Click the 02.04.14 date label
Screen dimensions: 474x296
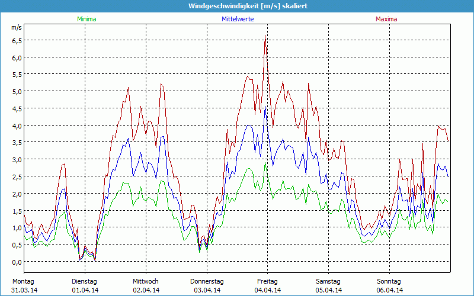coord(146,290)
